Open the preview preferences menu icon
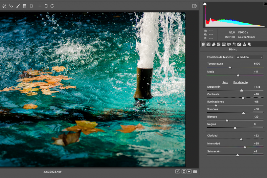The image size is (267, 178). click(195, 171)
